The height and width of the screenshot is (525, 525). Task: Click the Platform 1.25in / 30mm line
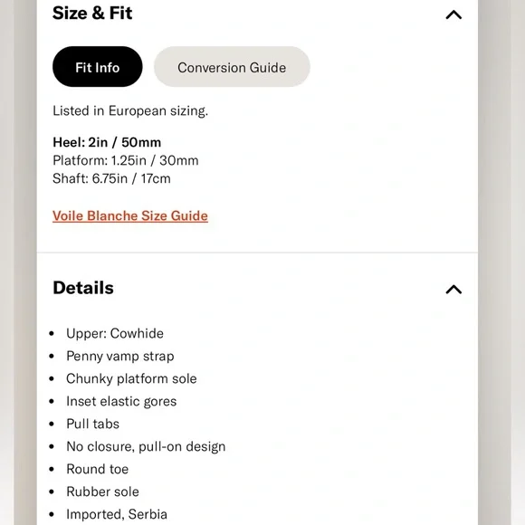tap(126, 160)
